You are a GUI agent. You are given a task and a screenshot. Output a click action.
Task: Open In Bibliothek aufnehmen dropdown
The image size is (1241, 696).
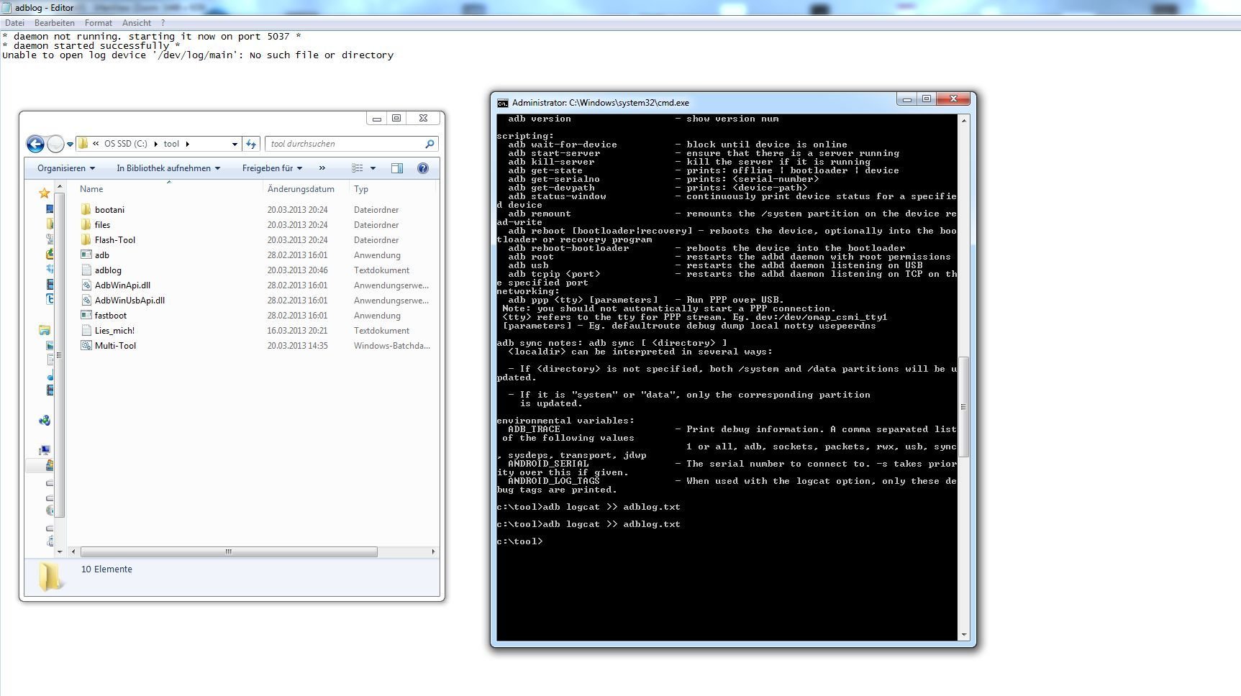coord(168,168)
